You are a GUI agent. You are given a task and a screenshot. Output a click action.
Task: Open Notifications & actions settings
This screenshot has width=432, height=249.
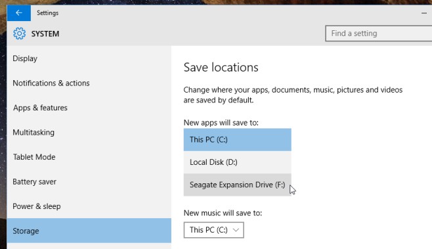coord(89,83)
